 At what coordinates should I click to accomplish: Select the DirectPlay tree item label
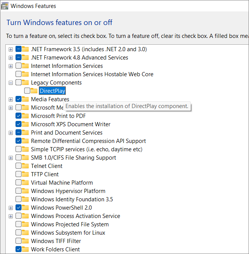pyautogui.click(x=52, y=91)
